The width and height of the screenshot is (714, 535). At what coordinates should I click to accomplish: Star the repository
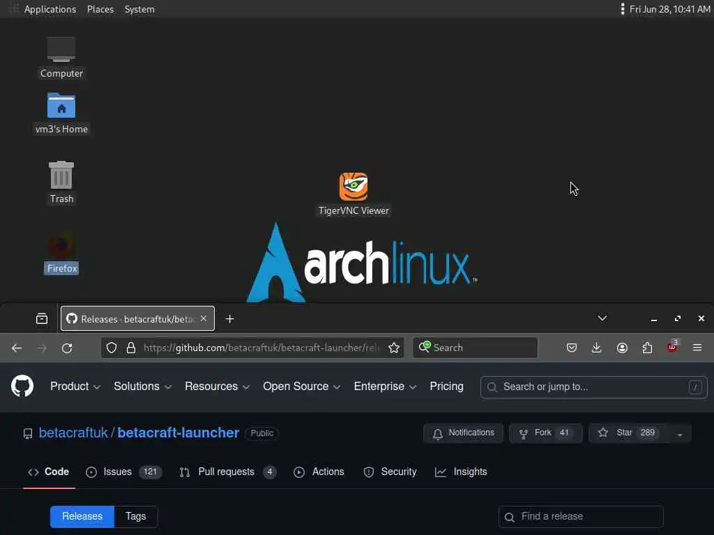[x=628, y=433]
